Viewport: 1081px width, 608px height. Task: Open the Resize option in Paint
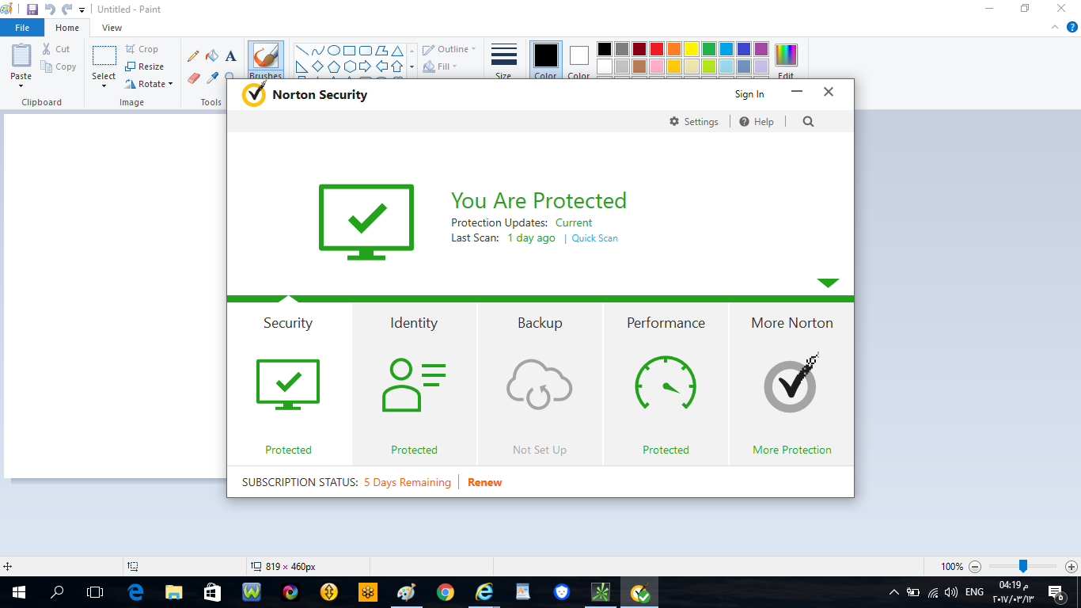[x=144, y=66]
